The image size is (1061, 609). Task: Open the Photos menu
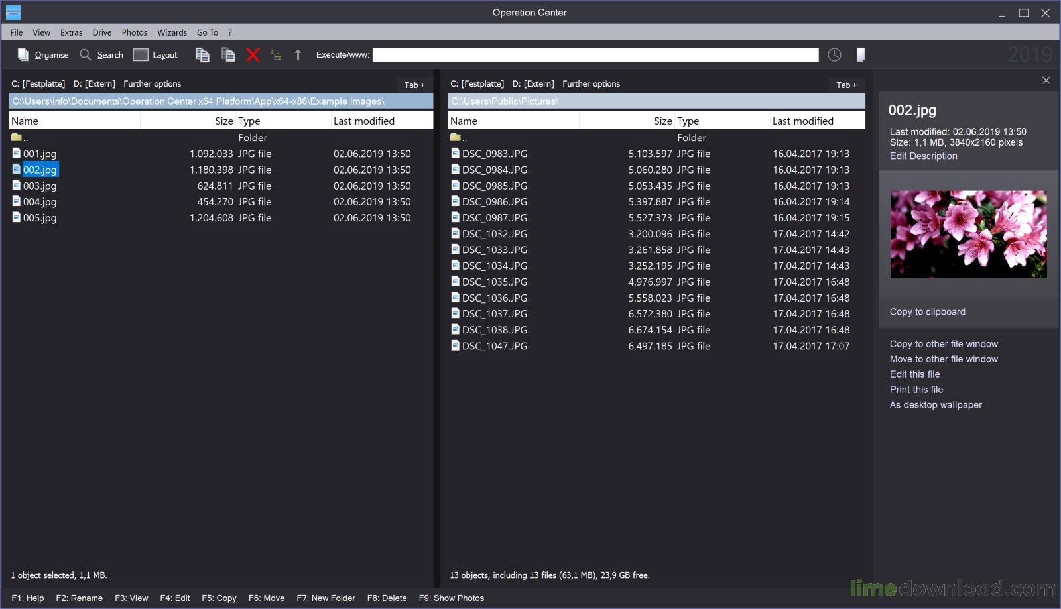click(x=134, y=32)
